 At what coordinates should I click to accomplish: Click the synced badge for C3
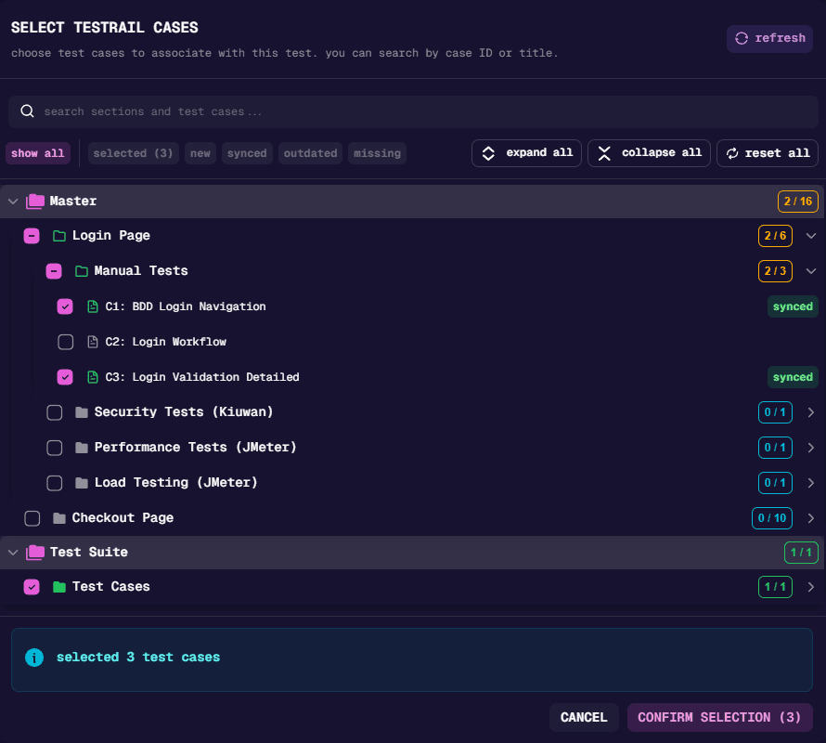tap(793, 377)
